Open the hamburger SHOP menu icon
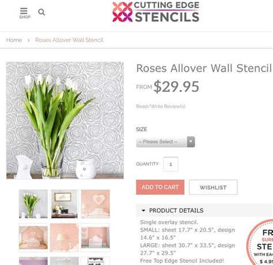 pos(24,13)
